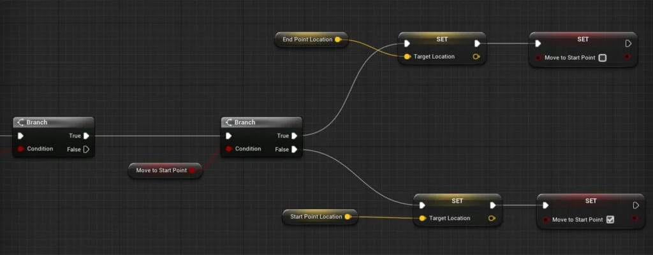Screen dimensions: 653x255
Task: Click the End Point Location yellow output pin
Action: (x=338, y=40)
